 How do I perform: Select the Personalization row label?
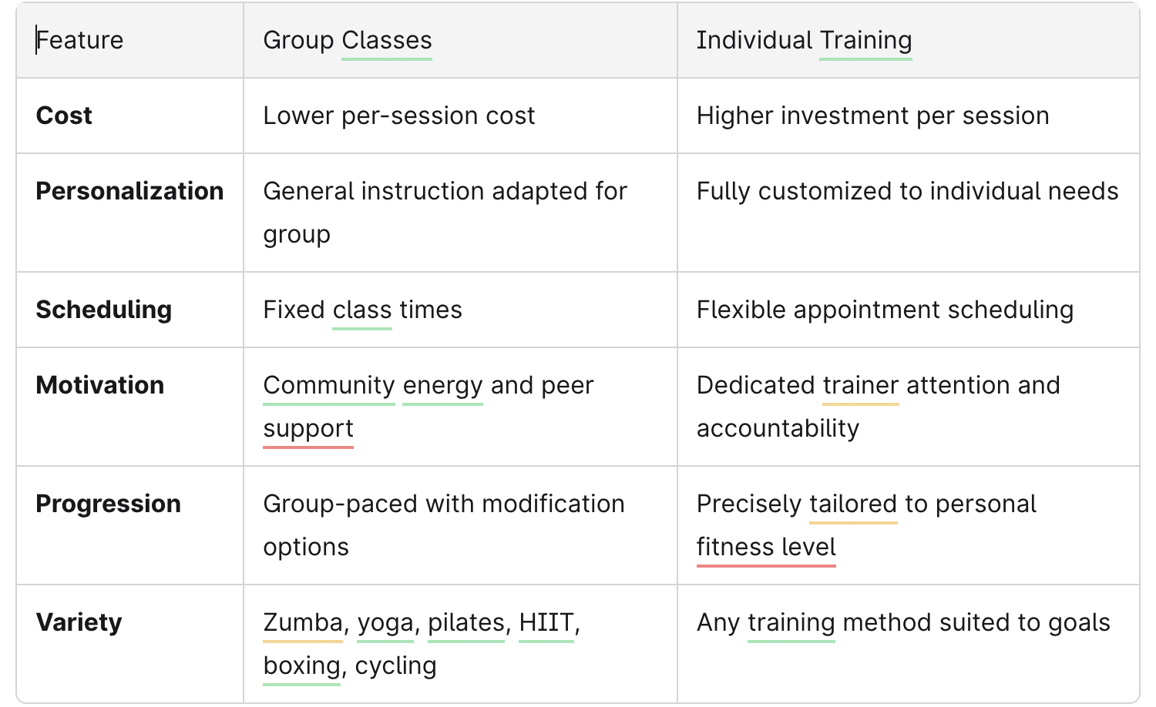point(129,191)
